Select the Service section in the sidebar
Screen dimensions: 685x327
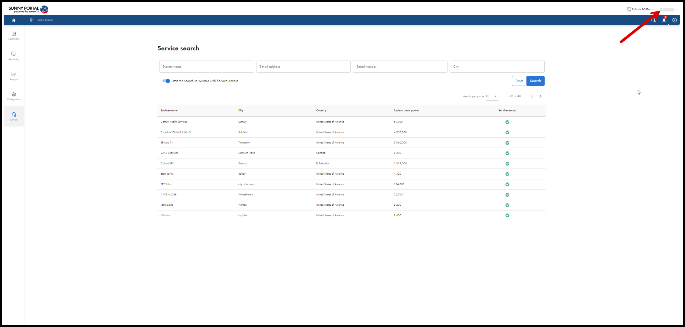tap(14, 116)
